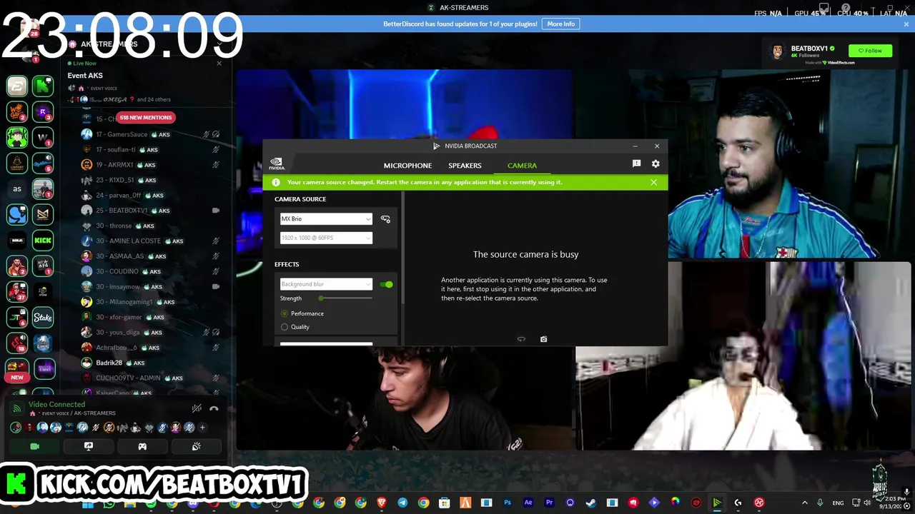Viewport: 915px width, 514px height.
Task: Open the 'as' server icon
Action: (17, 189)
